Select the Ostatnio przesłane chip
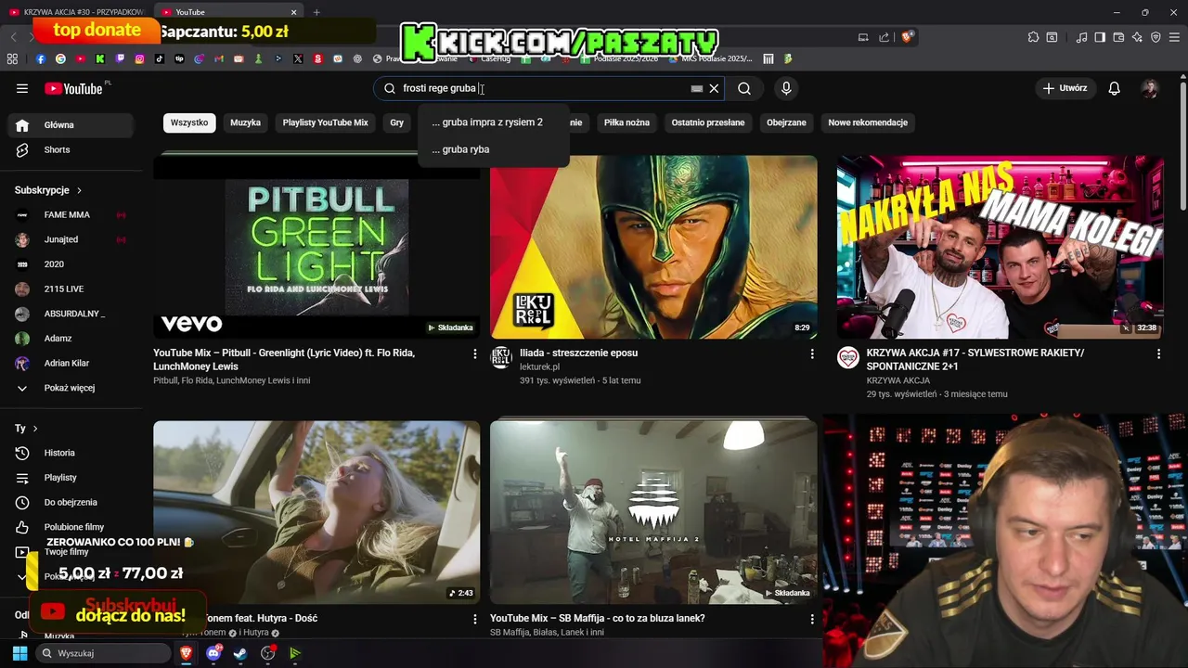 (x=708, y=122)
